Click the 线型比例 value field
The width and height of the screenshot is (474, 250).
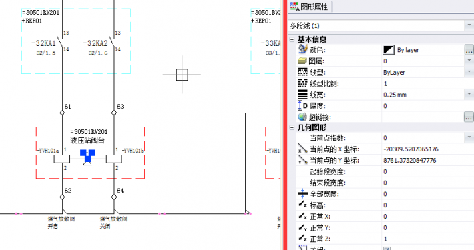428,83
